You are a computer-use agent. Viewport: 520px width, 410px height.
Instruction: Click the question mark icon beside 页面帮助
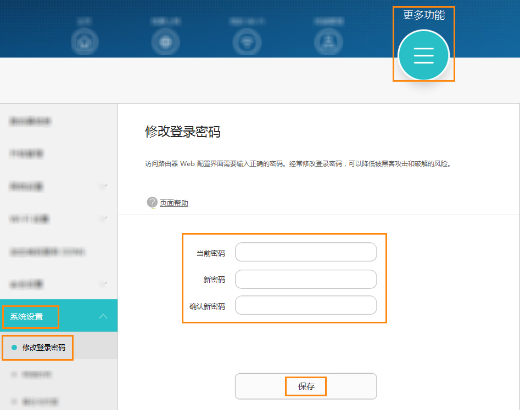(x=152, y=202)
